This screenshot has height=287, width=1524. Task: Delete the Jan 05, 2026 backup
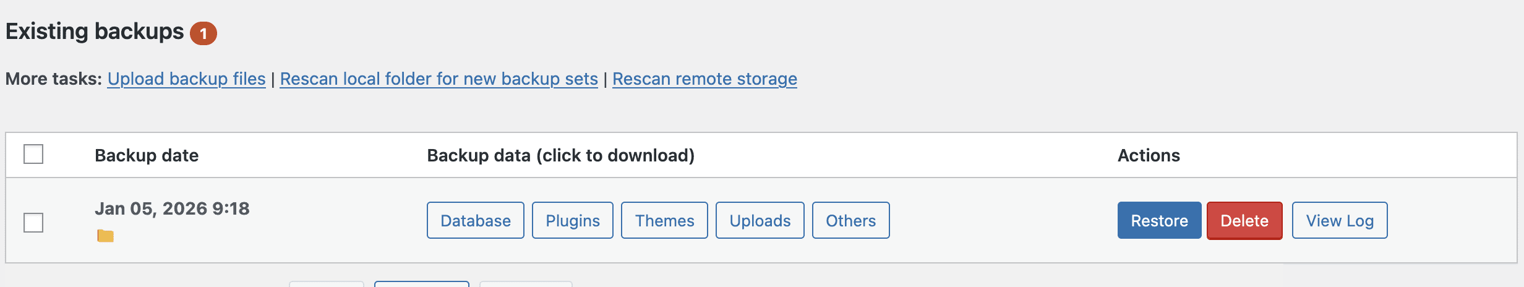(x=1244, y=220)
